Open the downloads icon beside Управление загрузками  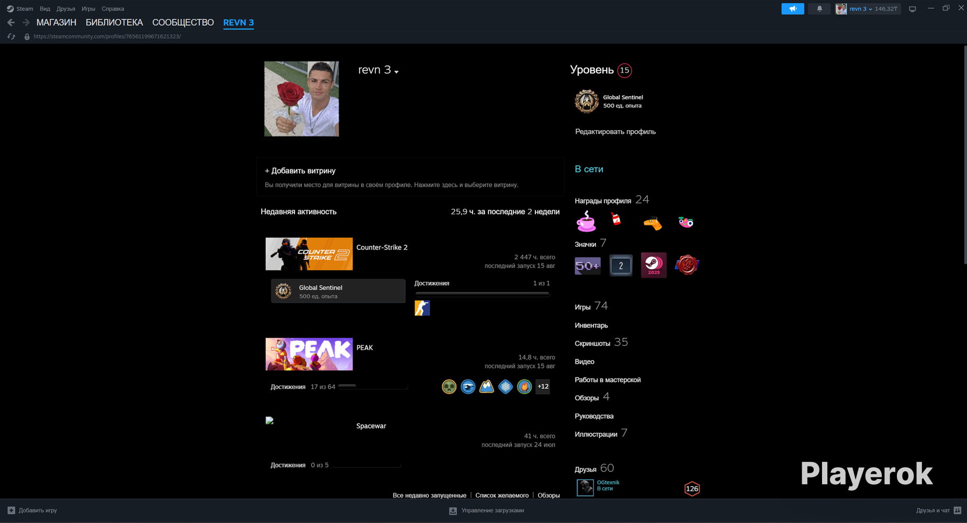(x=453, y=511)
